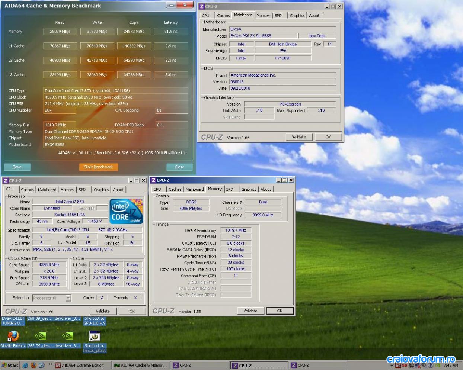
Task: Select the 'EVGA E-LEET TUNING U...' desktop label
Action: click(13, 321)
